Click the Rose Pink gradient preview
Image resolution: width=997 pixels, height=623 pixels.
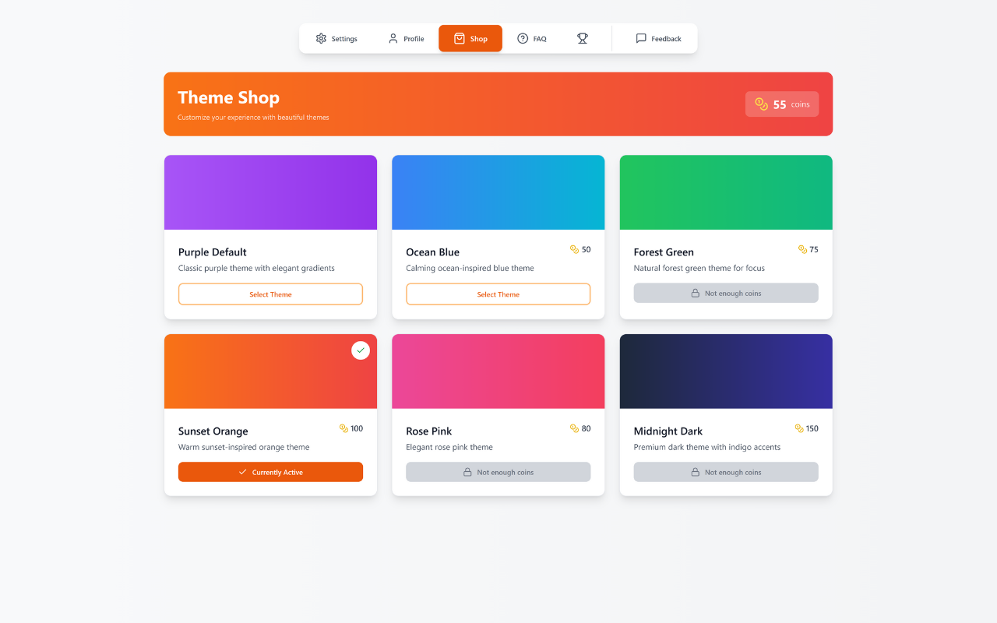click(x=498, y=371)
